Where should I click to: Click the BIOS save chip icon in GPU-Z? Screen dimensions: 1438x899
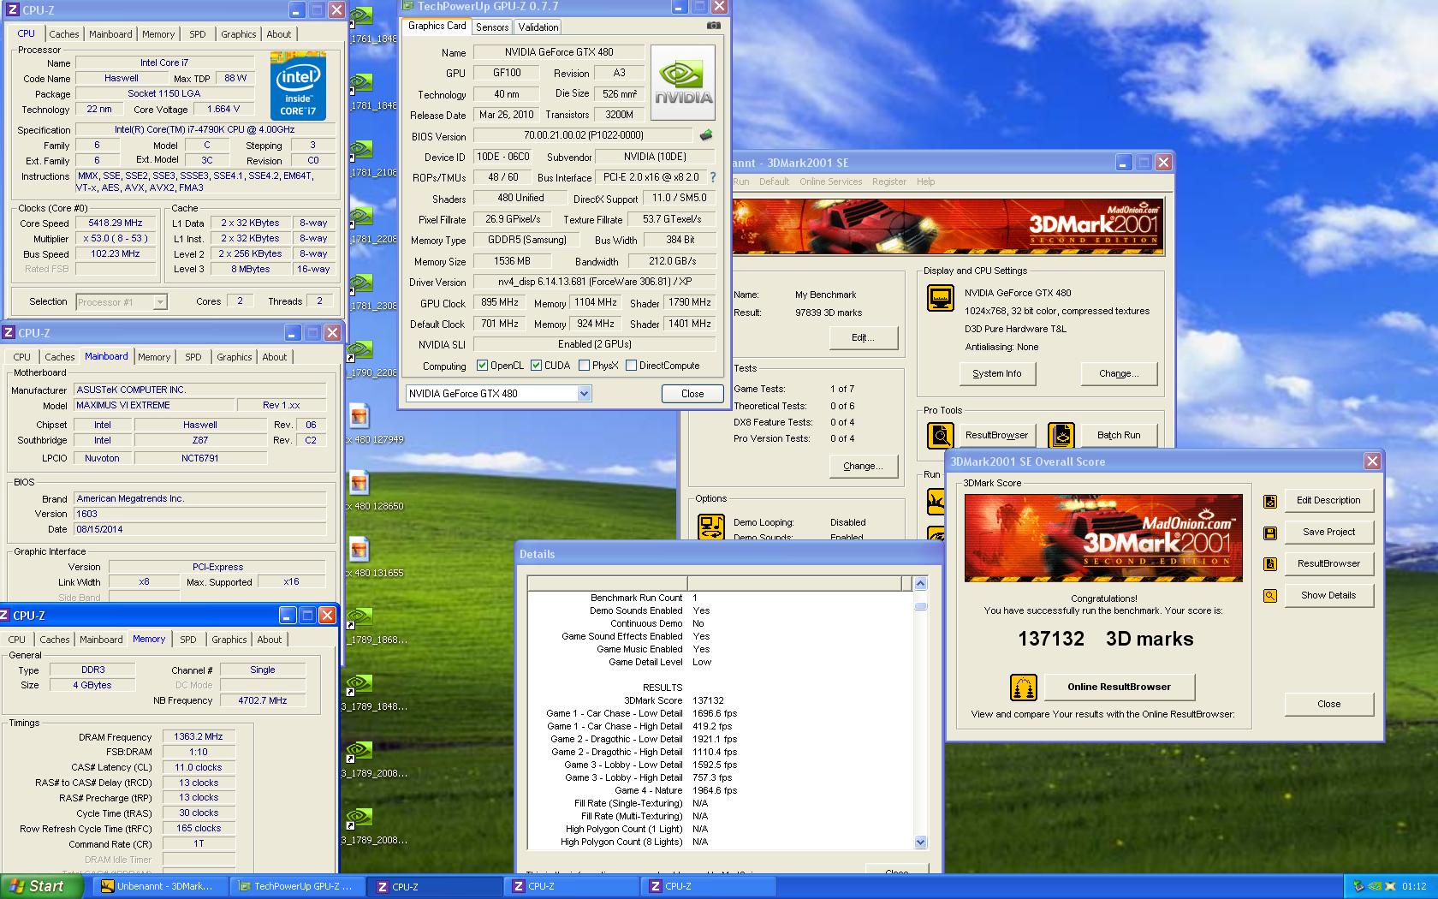tap(706, 135)
